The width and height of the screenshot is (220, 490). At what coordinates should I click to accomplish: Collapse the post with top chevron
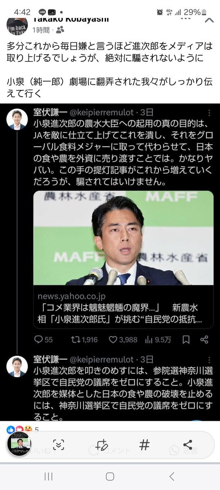[x=209, y=20]
